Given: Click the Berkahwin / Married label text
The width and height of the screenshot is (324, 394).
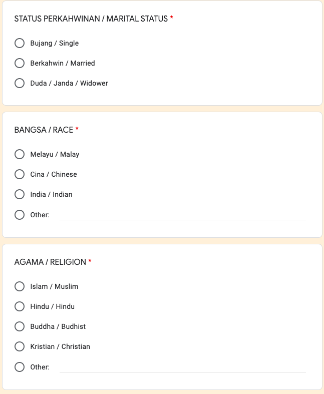Looking at the screenshot, I should tap(63, 63).
